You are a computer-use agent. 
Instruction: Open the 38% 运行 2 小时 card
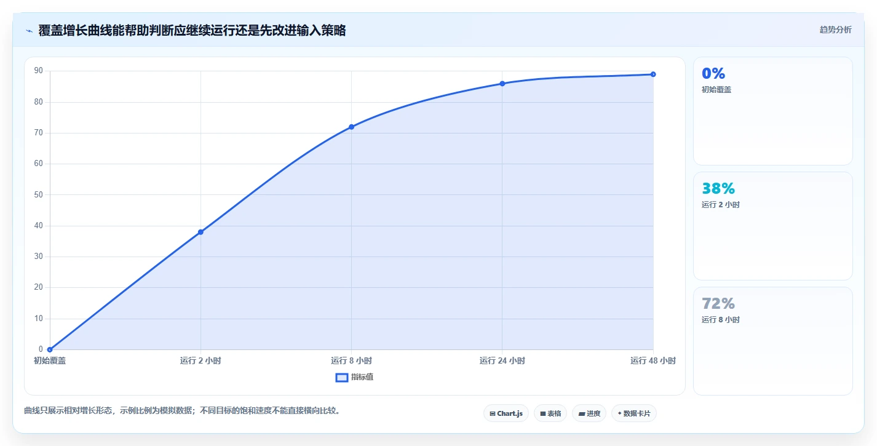pyautogui.click(x=772, y=226)
